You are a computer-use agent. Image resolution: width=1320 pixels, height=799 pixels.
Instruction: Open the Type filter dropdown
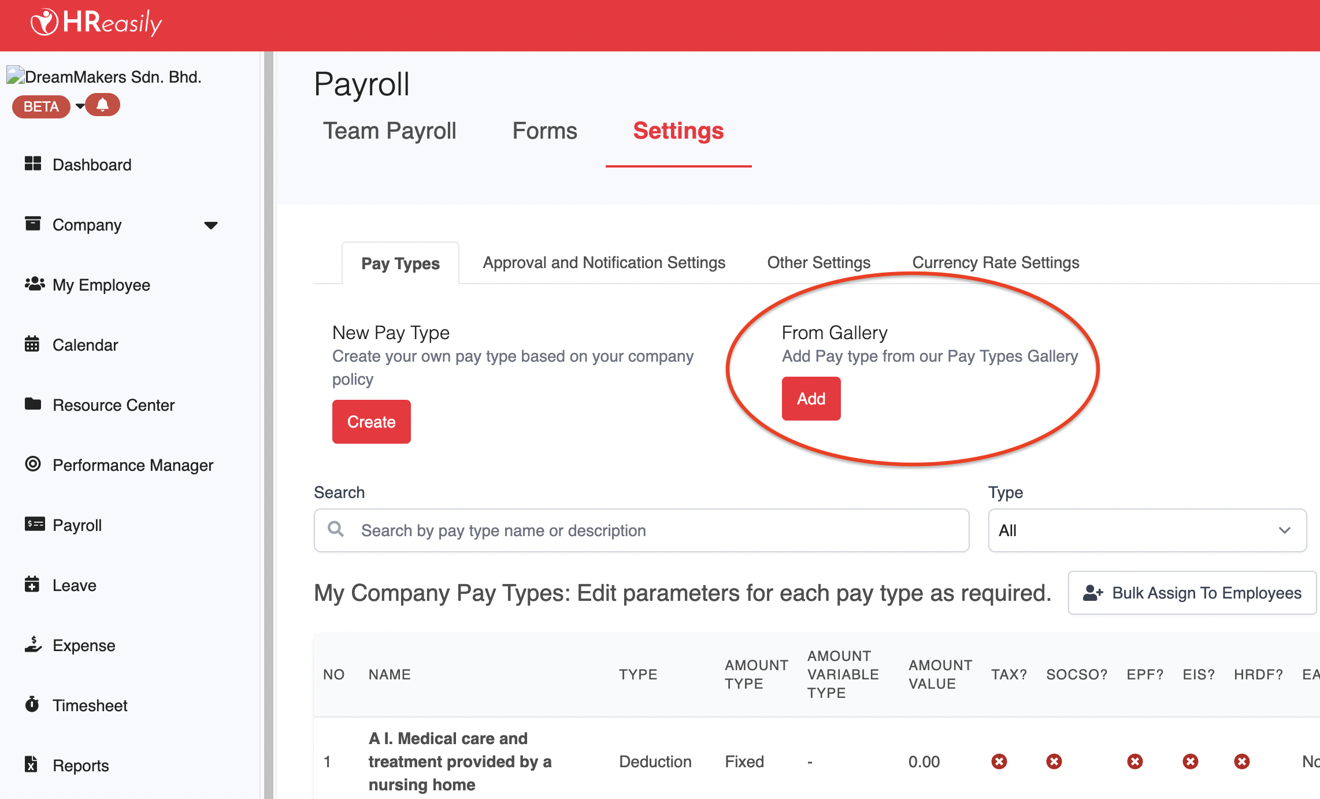coord(1147,530)
